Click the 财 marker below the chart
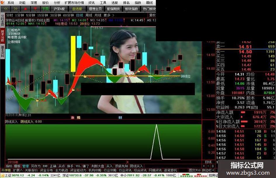 click(120, 117)
